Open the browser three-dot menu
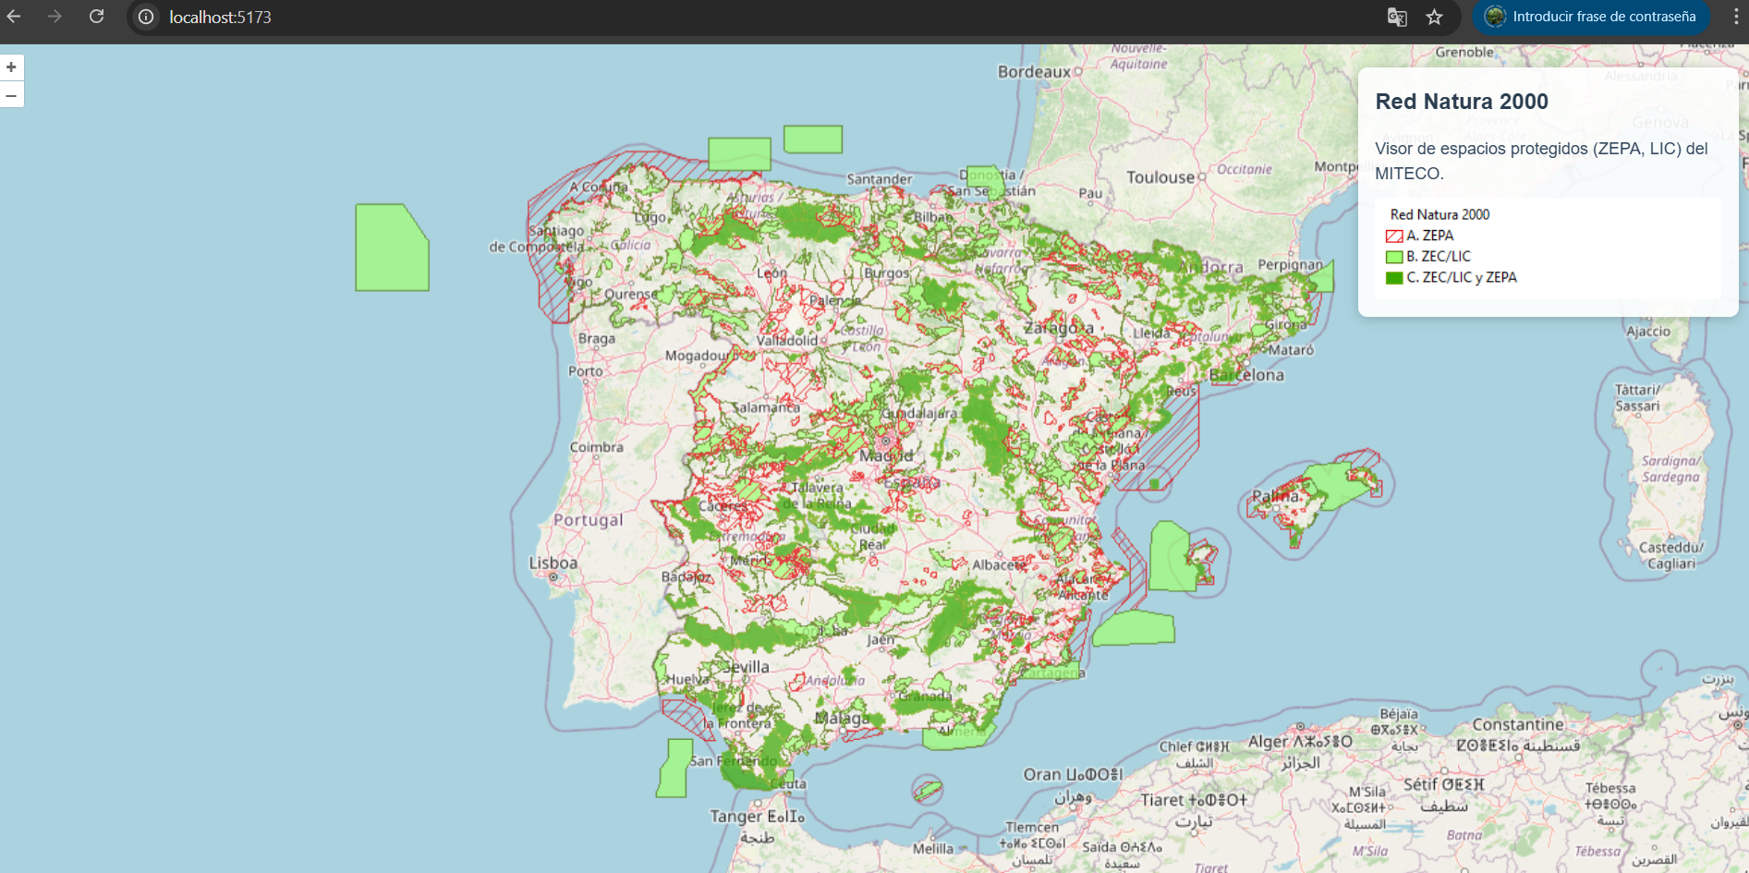The width and height of the screenshot is (1749, 873). 1735,17
